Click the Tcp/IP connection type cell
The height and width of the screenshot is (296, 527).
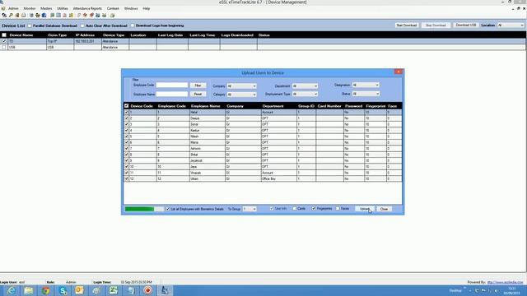[x=60, y=41]
